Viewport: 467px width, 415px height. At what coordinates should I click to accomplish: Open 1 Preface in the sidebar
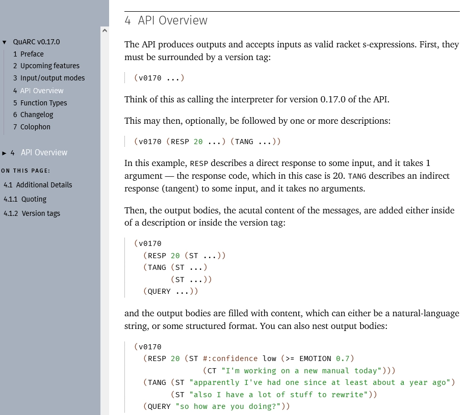pyautogui.click(x=32, y=54)
